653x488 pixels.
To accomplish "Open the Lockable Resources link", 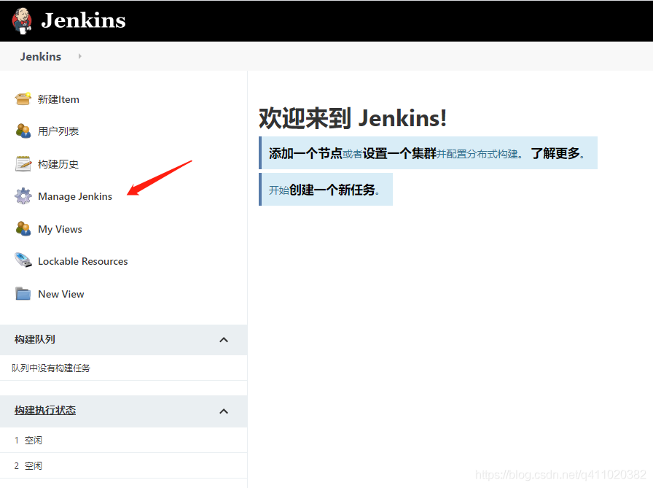I will 83,261.
